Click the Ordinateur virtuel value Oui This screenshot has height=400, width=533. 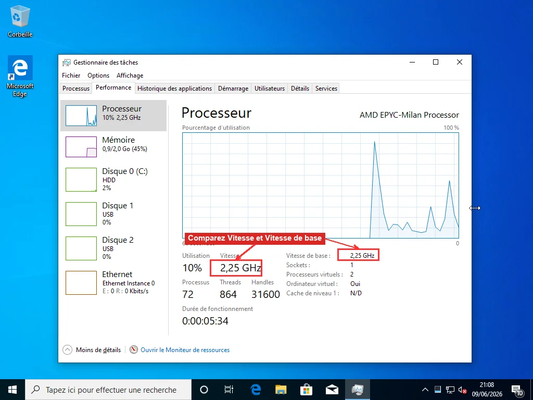click(x=355, y=284)
